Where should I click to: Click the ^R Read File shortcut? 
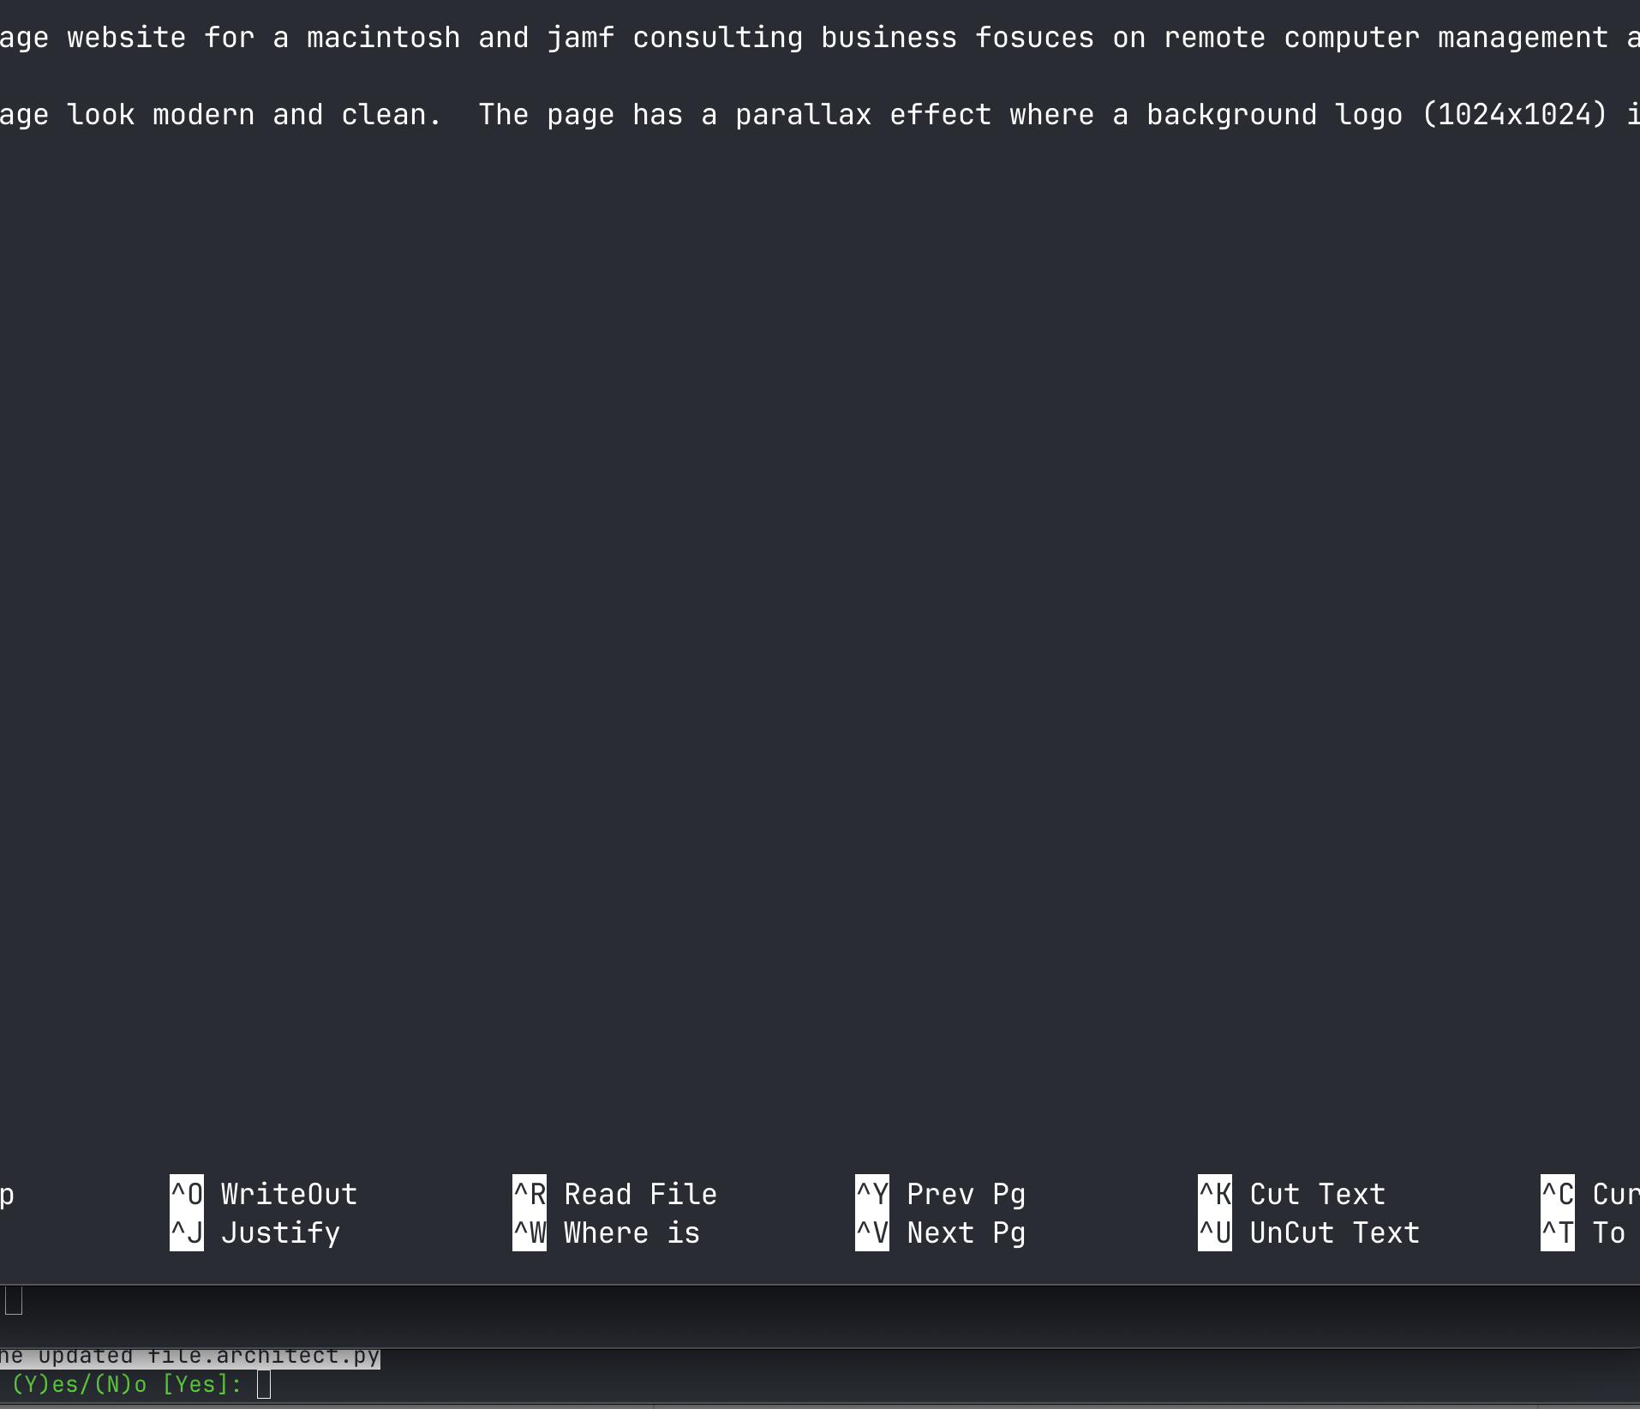615,1193
